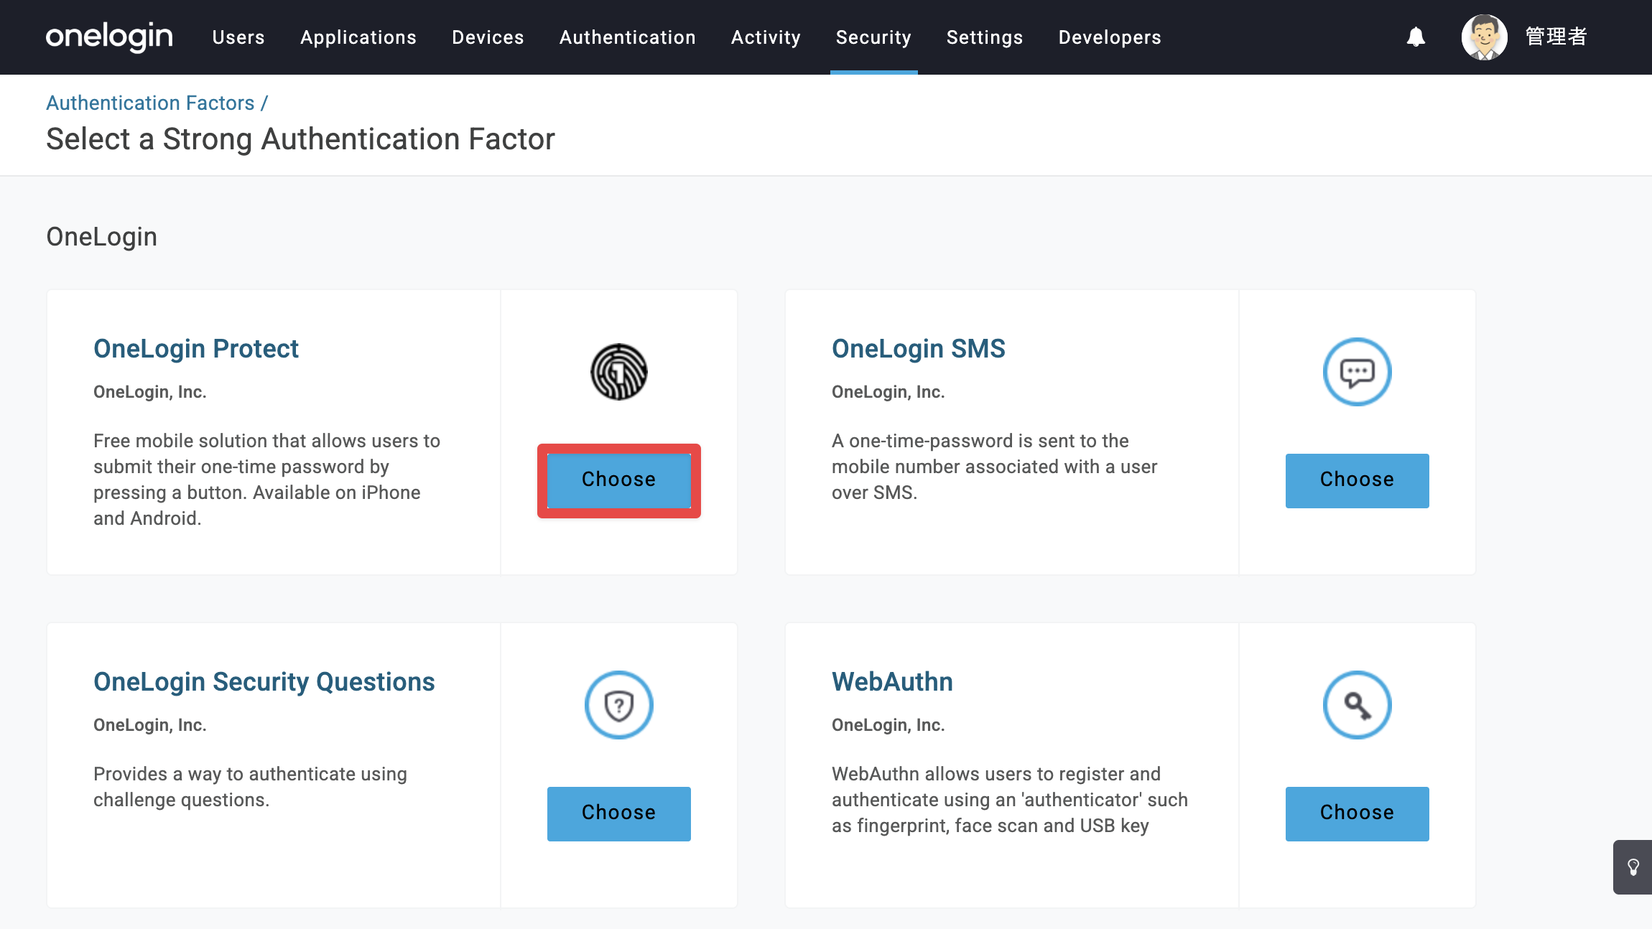
Task: Open the Developers menu
Action: point(1110,37)
